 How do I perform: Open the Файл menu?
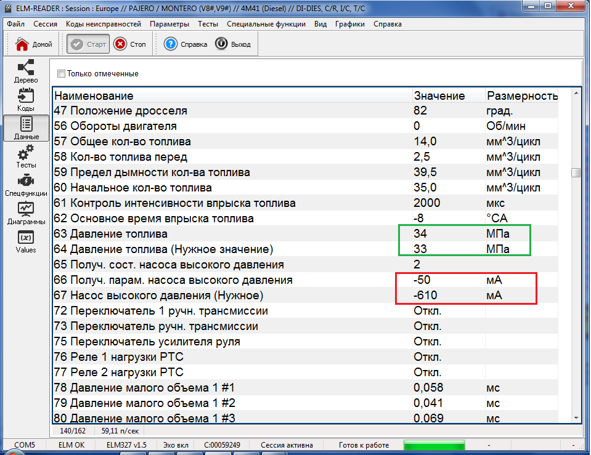pyautogui.click(x=16, y=24)
